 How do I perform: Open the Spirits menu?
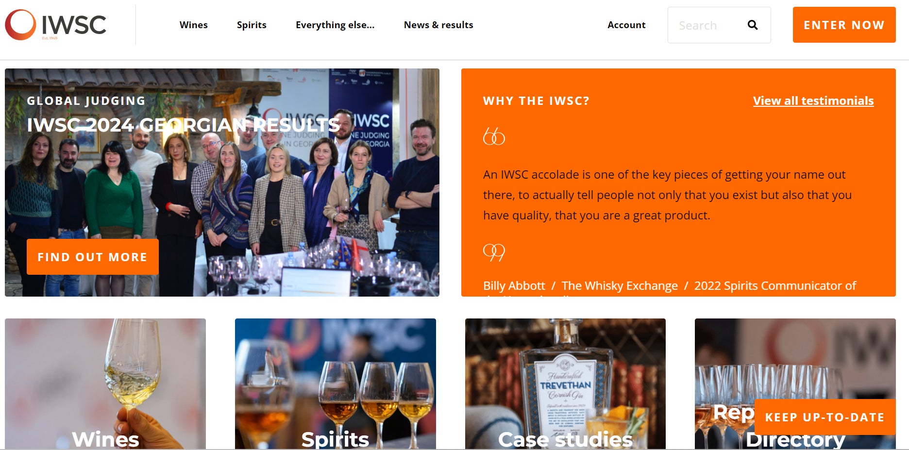[x=252, y=25]
